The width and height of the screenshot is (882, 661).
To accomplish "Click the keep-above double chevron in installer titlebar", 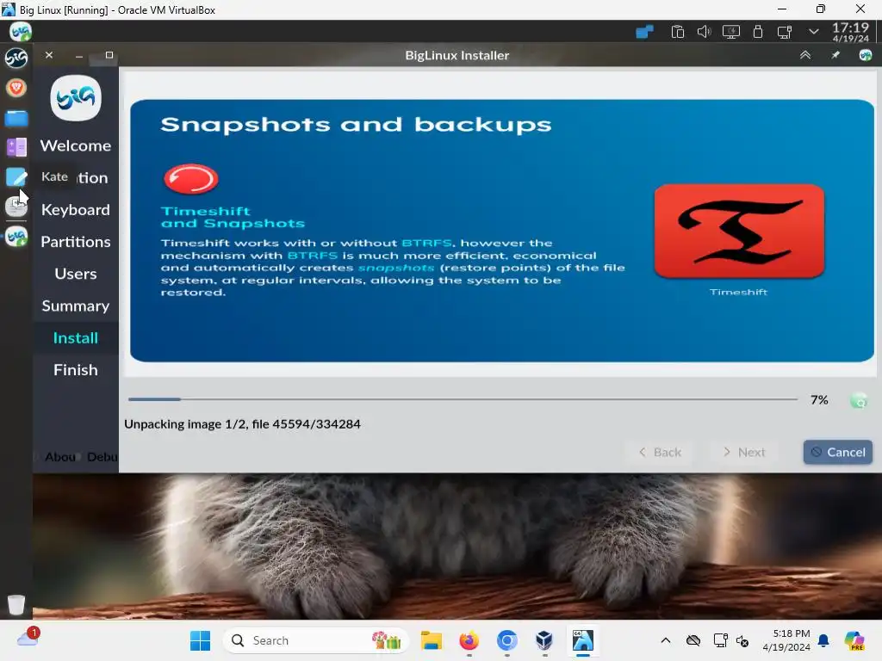I will 805,55.
